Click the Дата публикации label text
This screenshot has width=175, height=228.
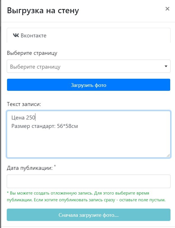(x=29, y=168)
